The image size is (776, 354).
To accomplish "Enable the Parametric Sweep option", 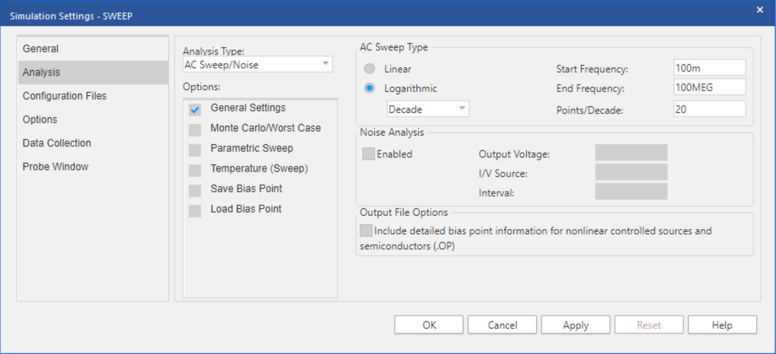I will pos(195,150).
